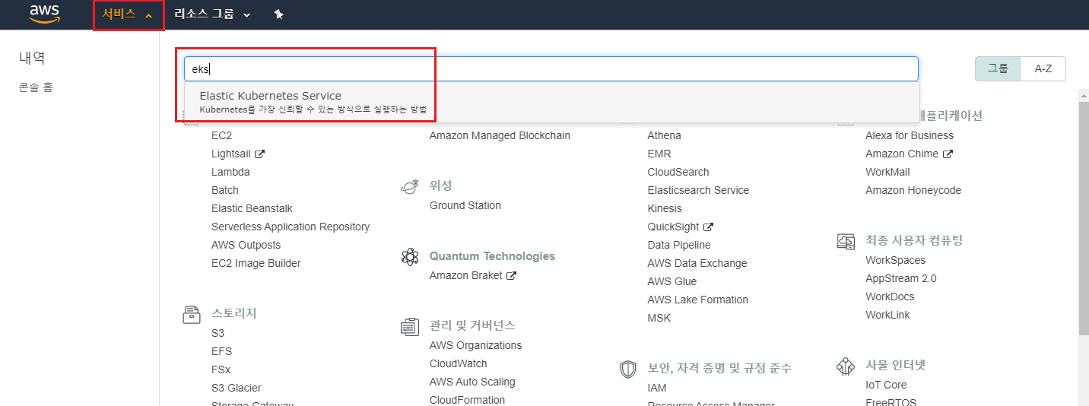Click the Internet of Things icon
1089x406 pixels.
point(846,366)
